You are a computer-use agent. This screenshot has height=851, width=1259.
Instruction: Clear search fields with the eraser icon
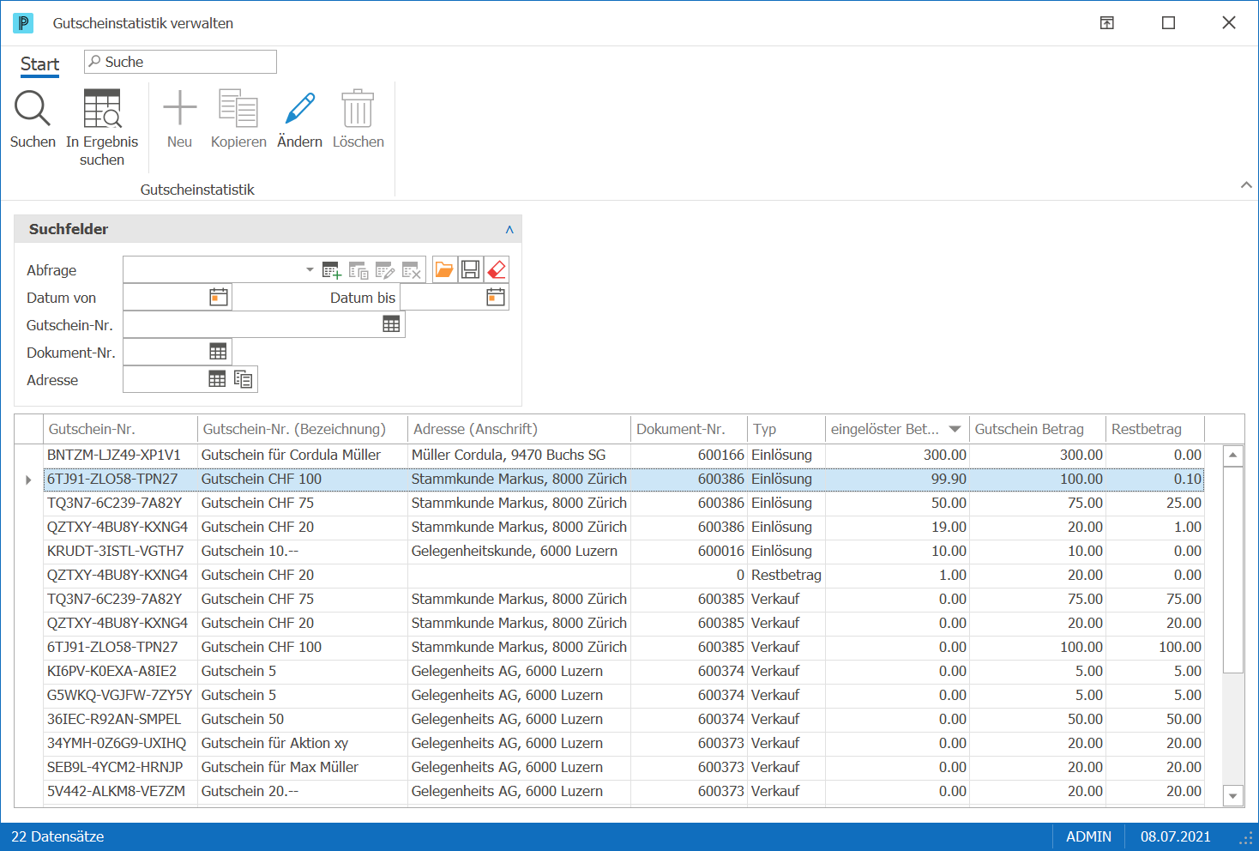click(x=497, y=269)
